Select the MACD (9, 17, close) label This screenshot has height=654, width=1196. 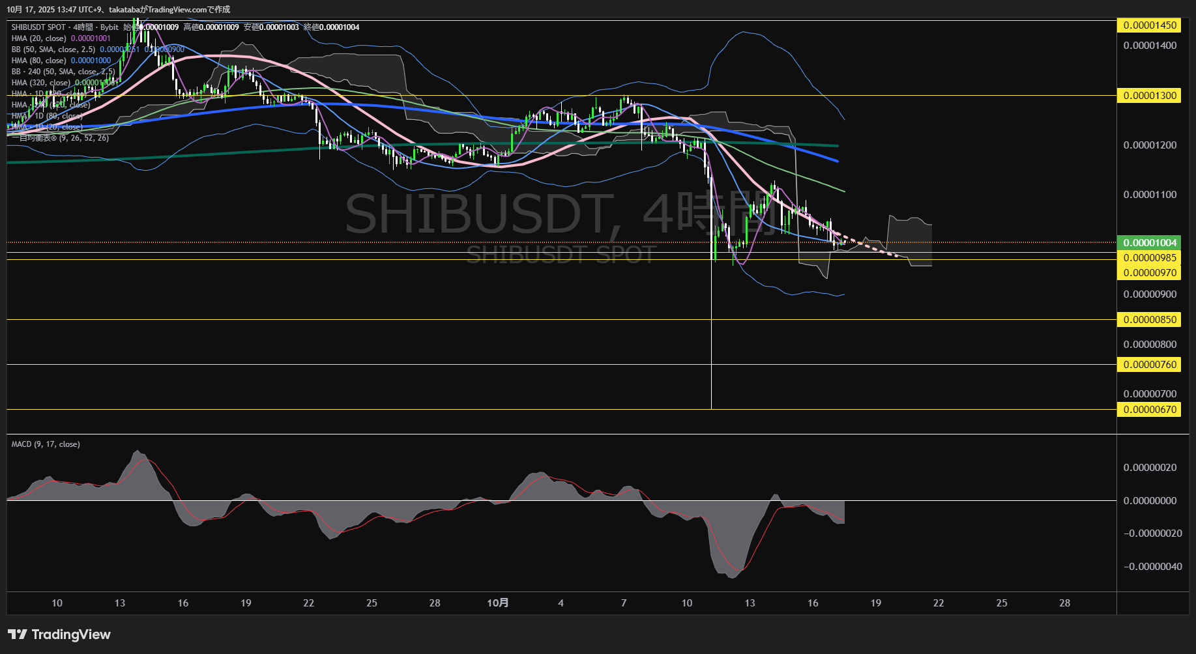tap(46, 444)
